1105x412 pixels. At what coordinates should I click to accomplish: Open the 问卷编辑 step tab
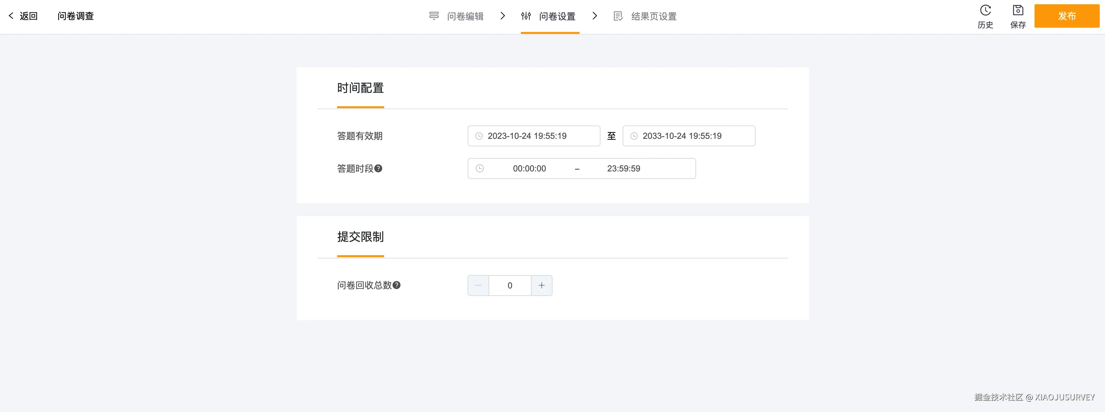[465, 16]
